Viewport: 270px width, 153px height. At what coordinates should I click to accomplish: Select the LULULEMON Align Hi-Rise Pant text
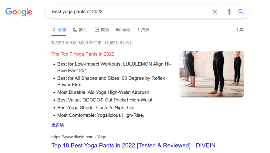[x=114, y=67]
